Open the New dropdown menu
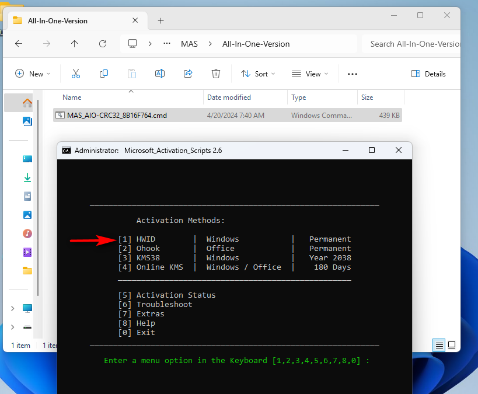Viewport: 478px width, 394px height. [33, 74]
